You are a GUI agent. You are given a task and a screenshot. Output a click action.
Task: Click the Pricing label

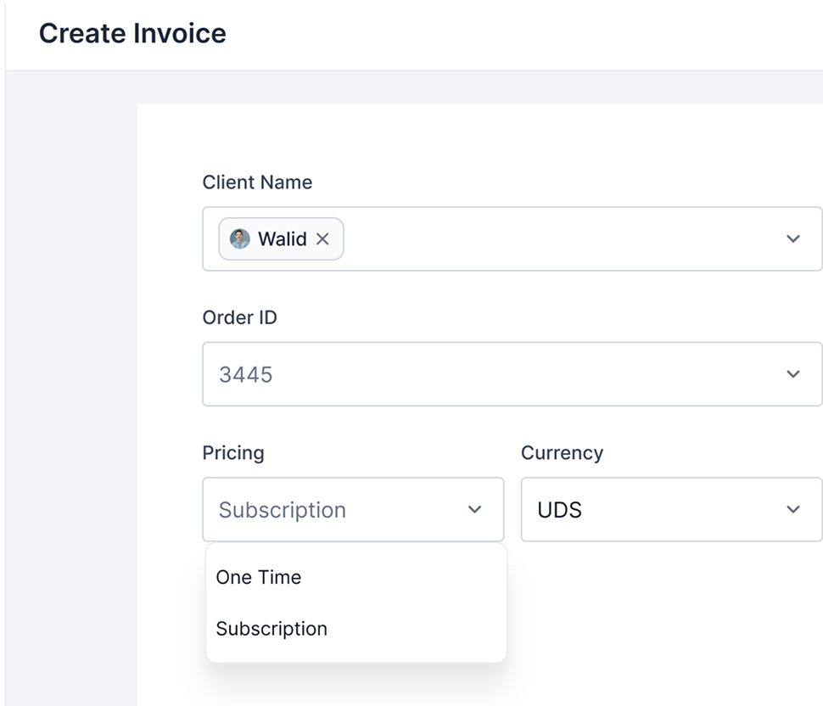[x=233, y=453]
